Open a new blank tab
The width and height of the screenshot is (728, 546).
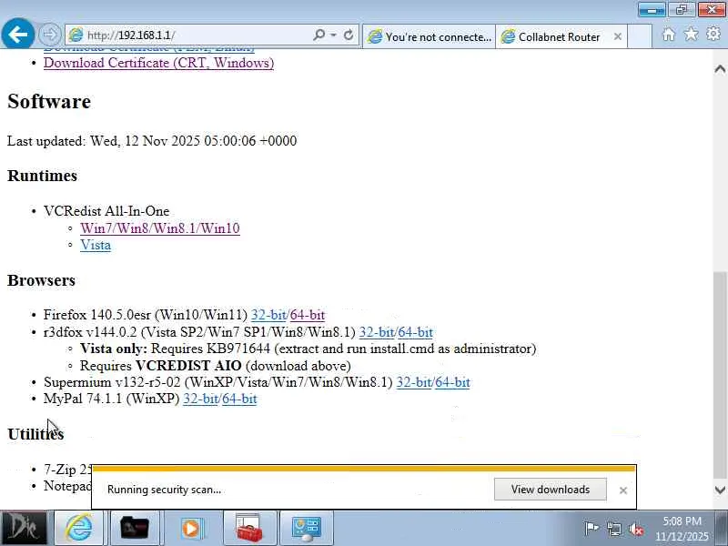coord(640,36)
